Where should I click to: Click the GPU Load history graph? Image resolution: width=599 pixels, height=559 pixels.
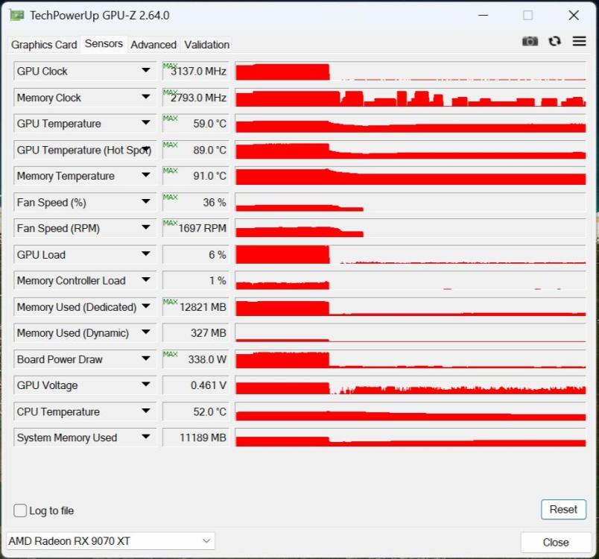pos(411,254)
